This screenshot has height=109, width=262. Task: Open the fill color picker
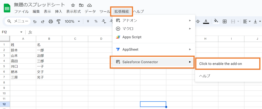216,21
